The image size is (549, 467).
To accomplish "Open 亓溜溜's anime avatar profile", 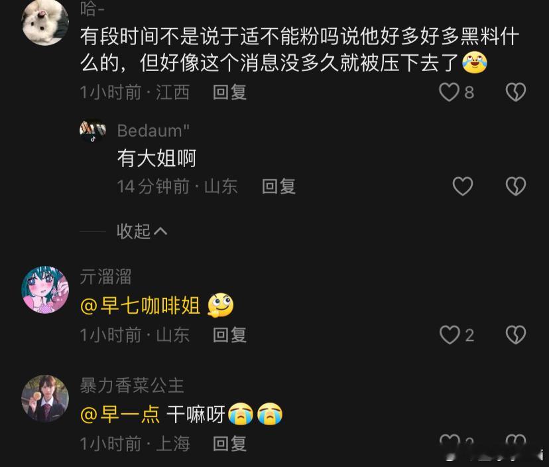I will (45, 290).
